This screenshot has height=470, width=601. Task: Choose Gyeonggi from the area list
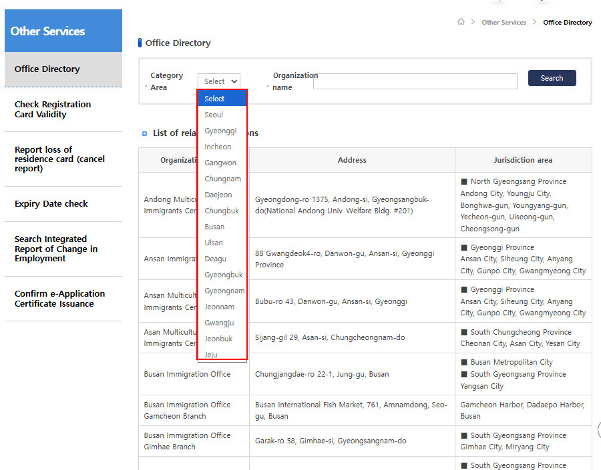click(x=220, y=131)
